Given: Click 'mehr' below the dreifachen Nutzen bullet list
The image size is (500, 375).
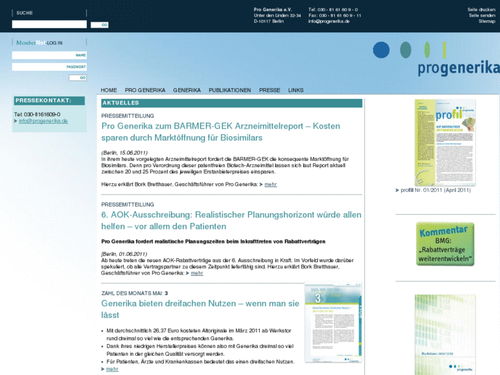Looking at the screenshot, I should click(112, 369).
